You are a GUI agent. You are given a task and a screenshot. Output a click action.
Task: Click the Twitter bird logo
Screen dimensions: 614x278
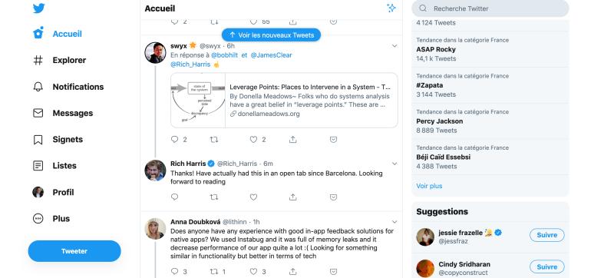pos(39,8)
